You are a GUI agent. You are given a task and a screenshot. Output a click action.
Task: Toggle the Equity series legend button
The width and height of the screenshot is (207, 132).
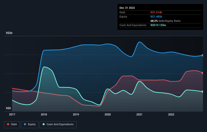pyautogui.click(x=30, y=124)
